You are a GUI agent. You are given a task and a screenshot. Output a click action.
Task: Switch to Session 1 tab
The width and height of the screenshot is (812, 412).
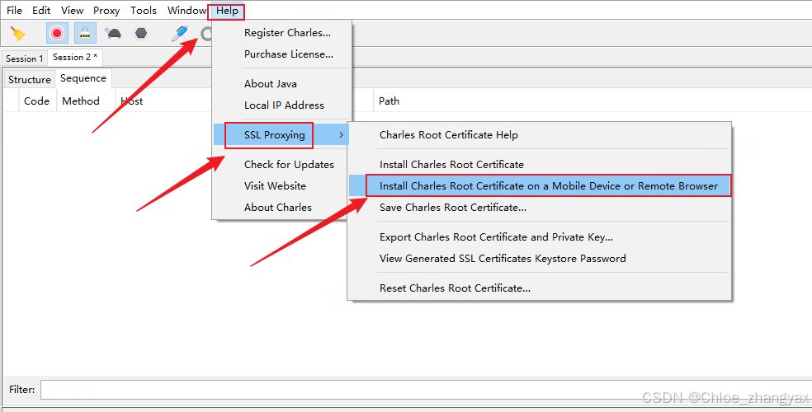(24, 59)
